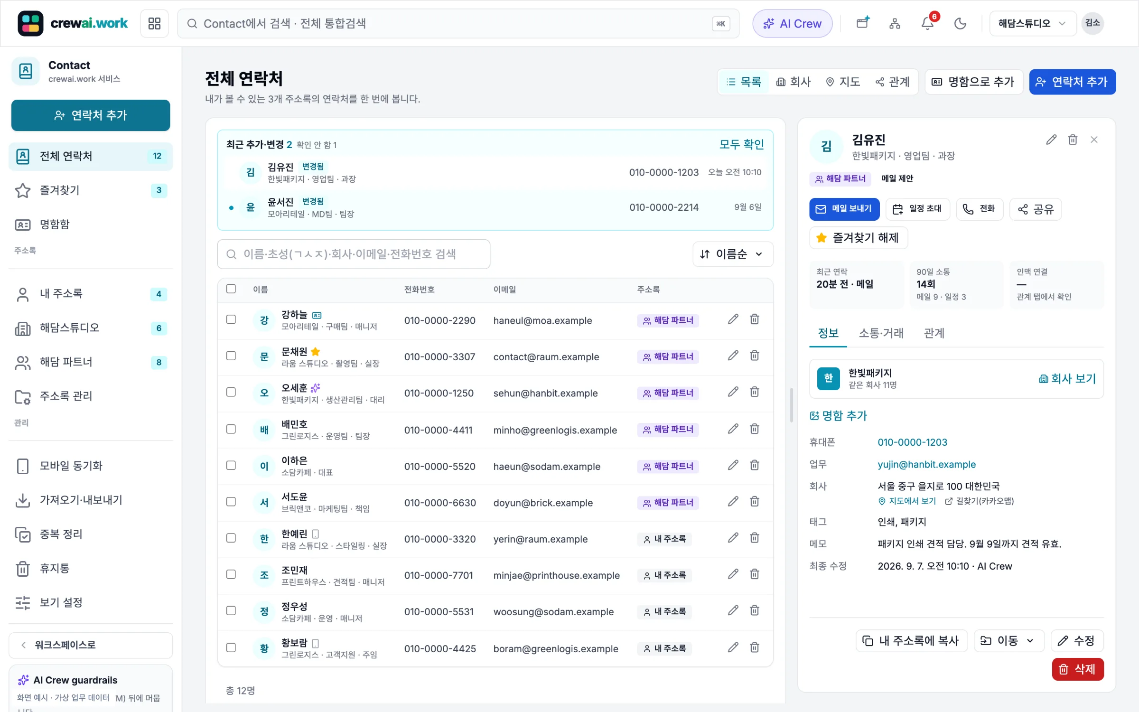Click the 명함으로 추가 button
The height and width of the screenshot is (712, 1139).
point(974,82)
